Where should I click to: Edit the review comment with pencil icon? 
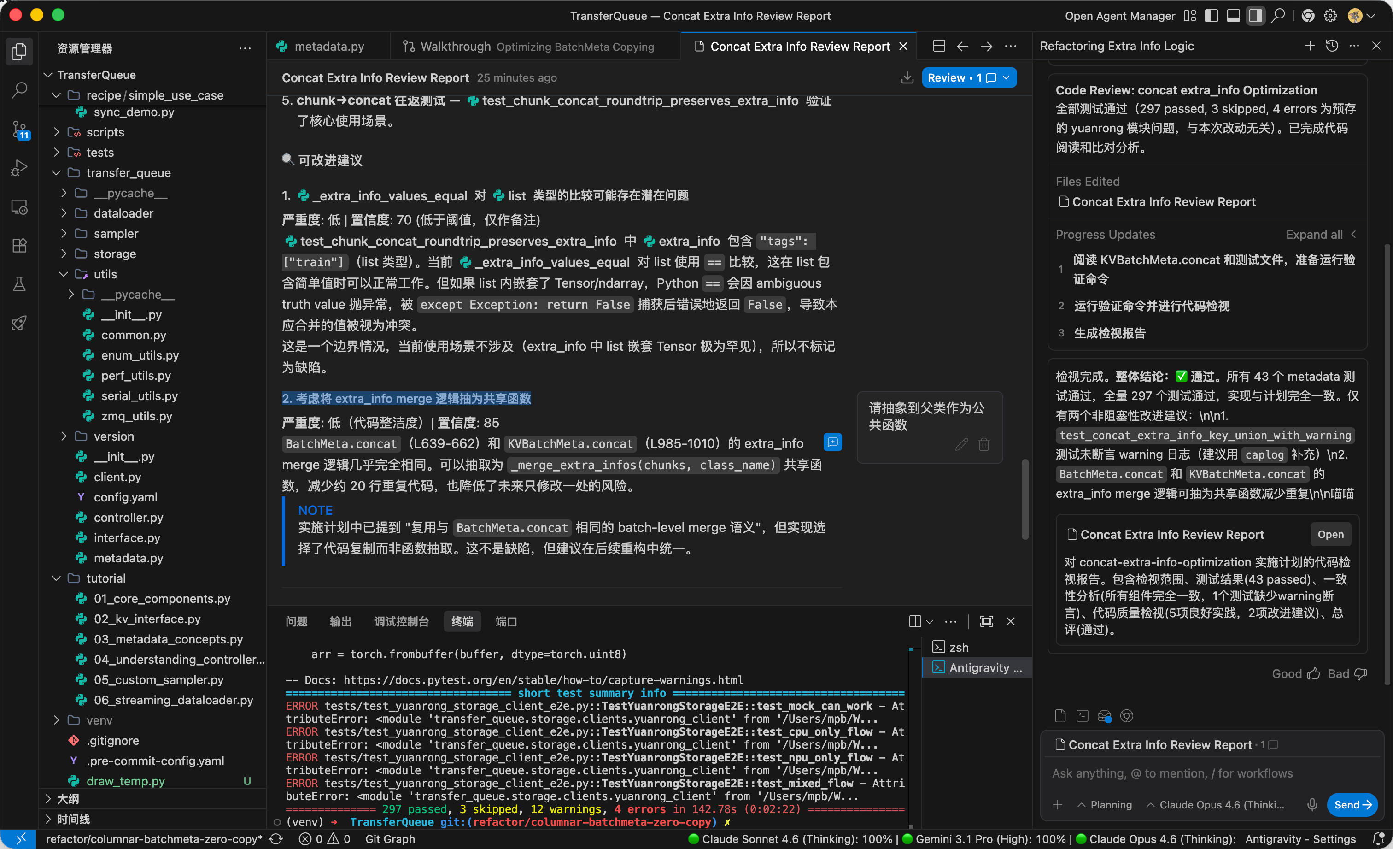[x=961, y=445]
